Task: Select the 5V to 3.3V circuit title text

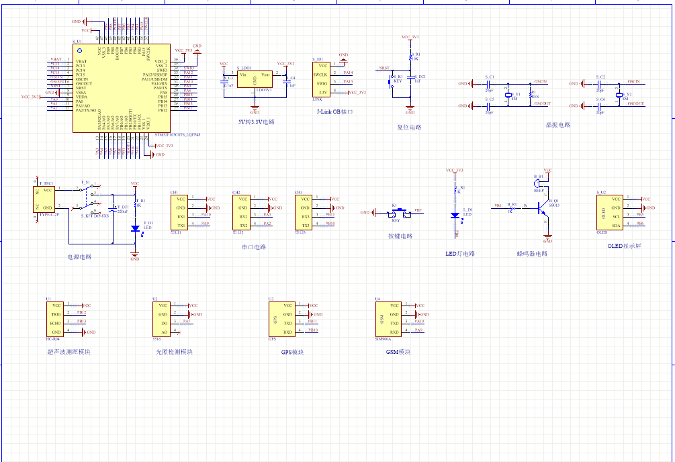Action: [x=257, y=122]
